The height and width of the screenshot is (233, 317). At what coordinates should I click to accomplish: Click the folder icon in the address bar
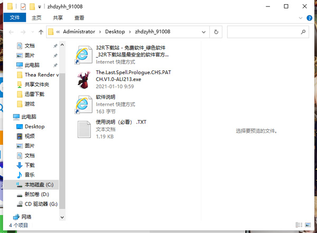point(51,32)
